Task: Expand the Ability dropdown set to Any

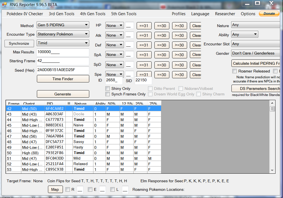Action: coord(244,34)
